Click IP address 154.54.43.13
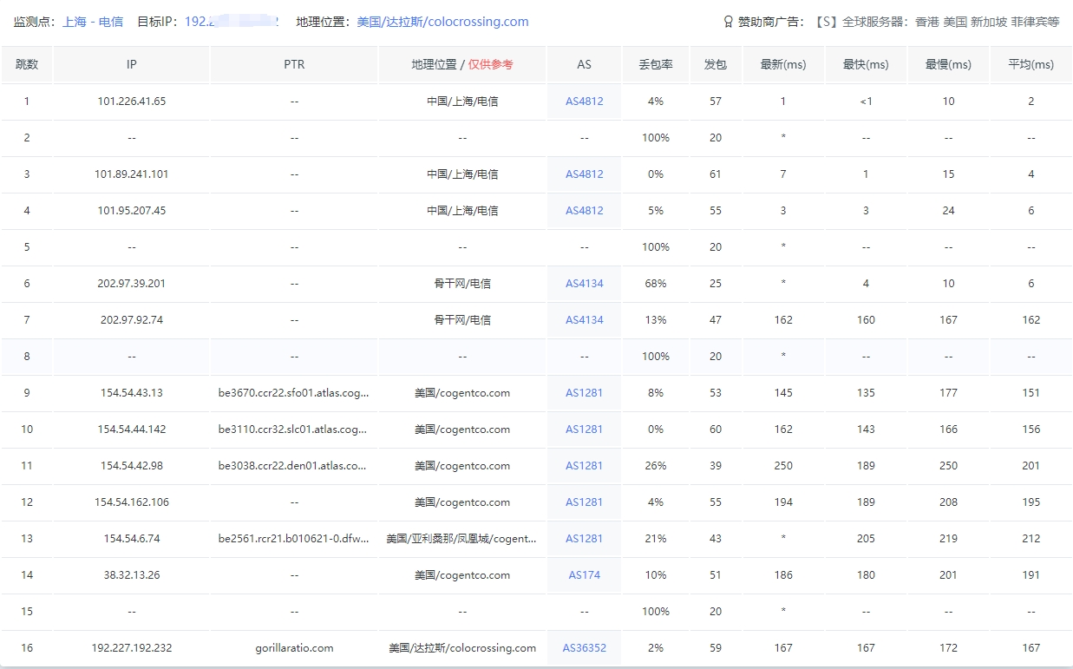Screen dimensions: 1073x669 132,393
